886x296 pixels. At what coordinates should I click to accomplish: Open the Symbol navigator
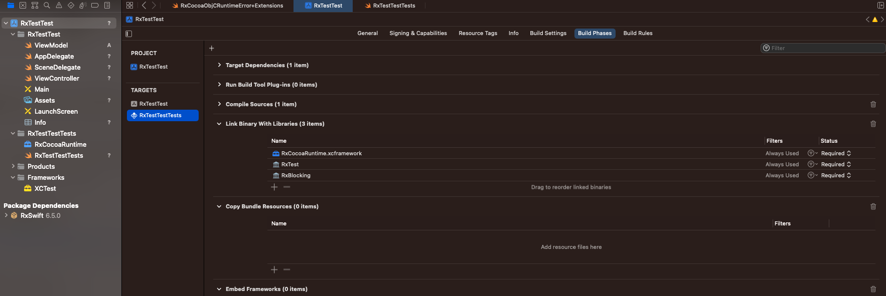point(35,6)
